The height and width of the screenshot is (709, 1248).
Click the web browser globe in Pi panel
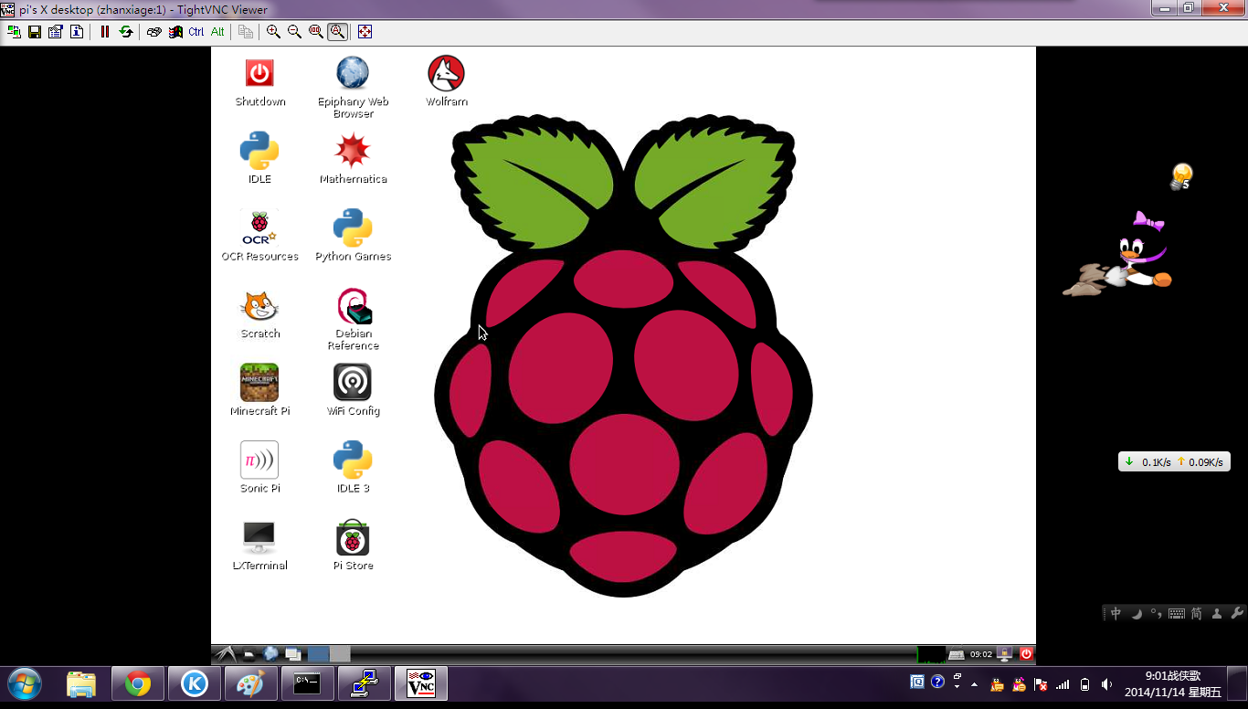pyautogui.click(x=271, y=654)
